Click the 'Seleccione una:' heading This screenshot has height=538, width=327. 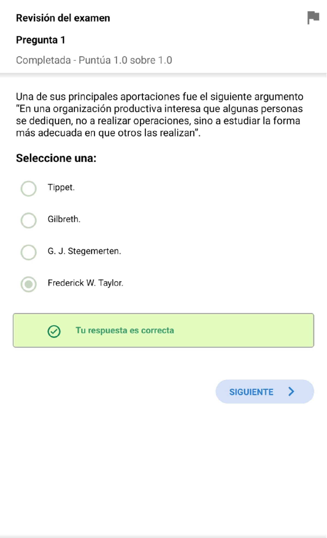tap(56, 158)
